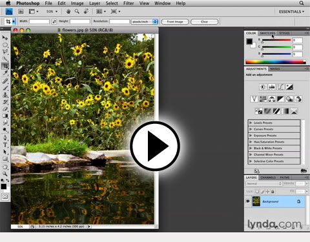The image size is (310, 242).
Task: Select the Dodge tool
Action: click(5, 130)
